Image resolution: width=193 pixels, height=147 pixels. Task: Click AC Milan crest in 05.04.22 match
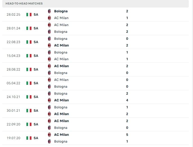49,80
